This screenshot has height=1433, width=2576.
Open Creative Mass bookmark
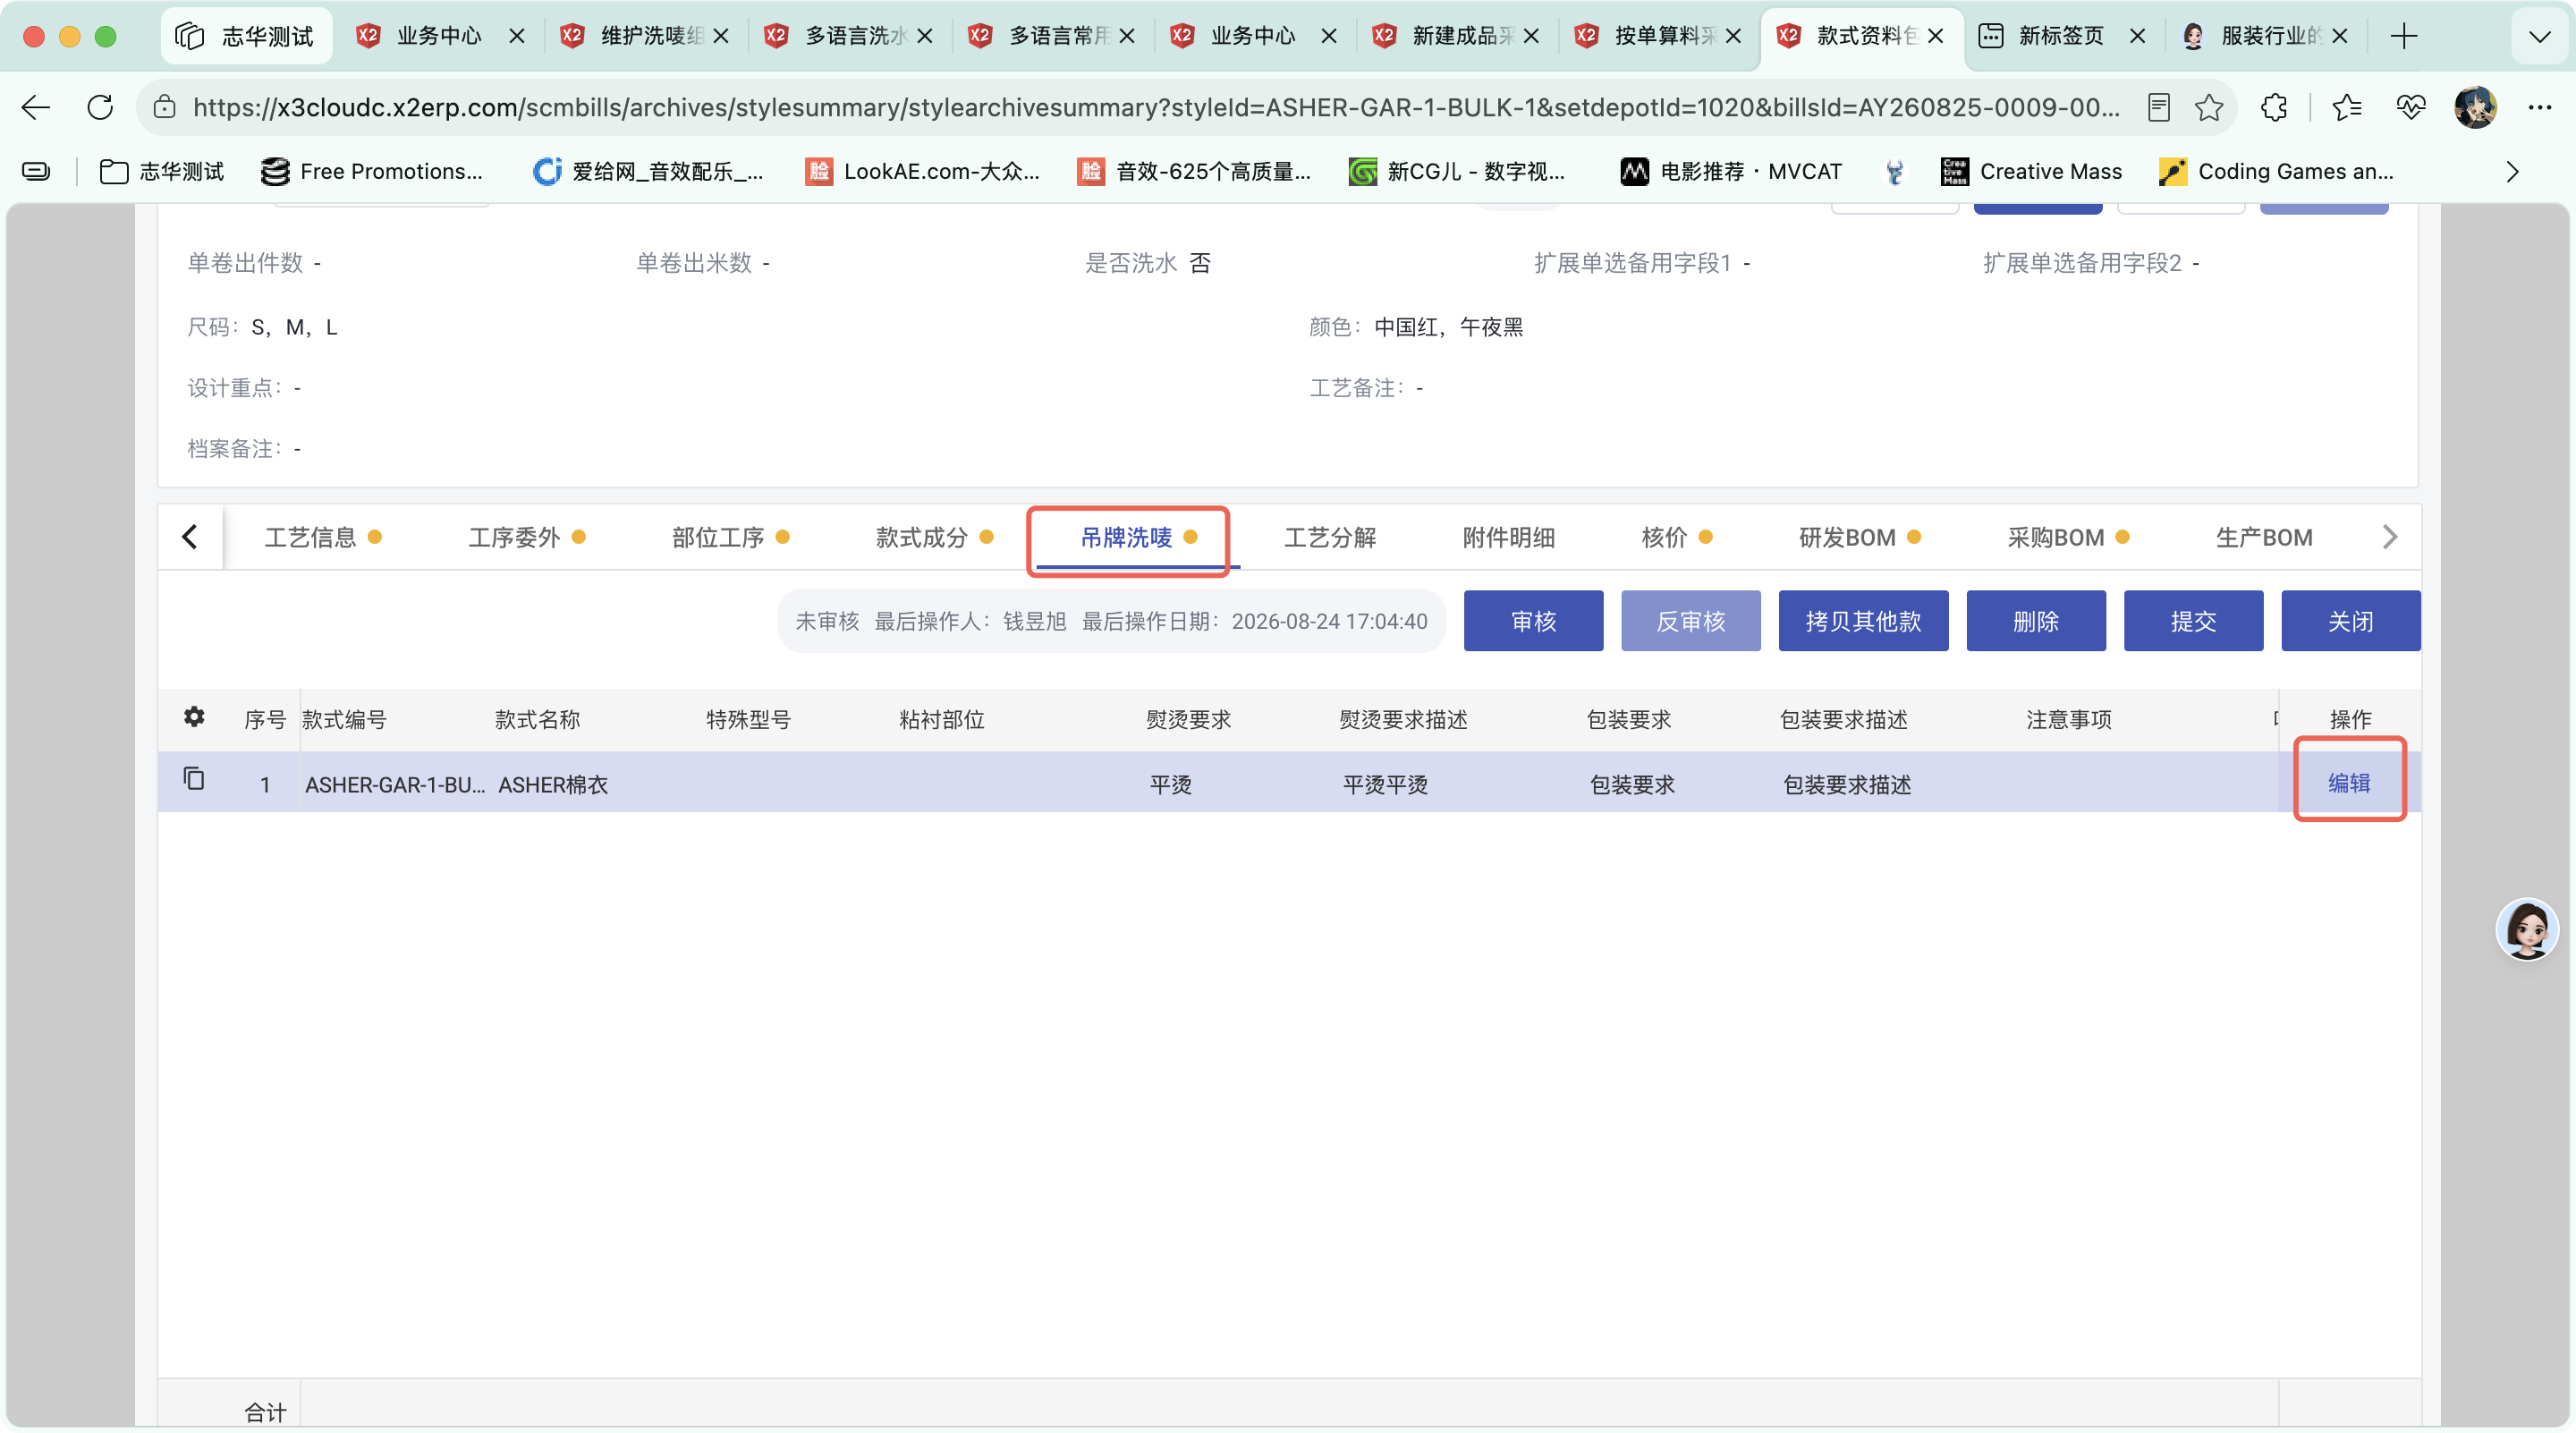(x=2030, y=171)
